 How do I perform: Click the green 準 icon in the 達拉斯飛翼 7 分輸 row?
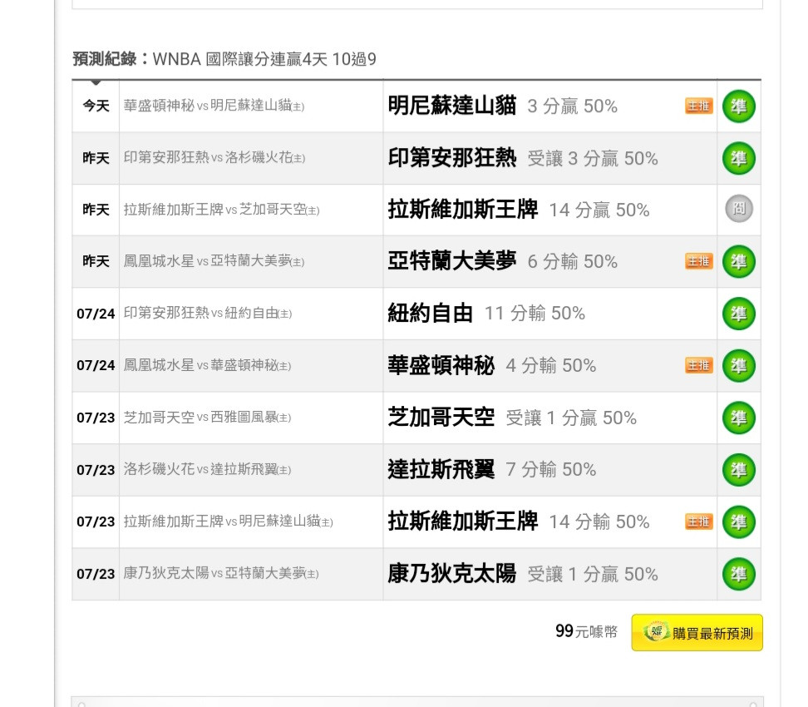738,470
